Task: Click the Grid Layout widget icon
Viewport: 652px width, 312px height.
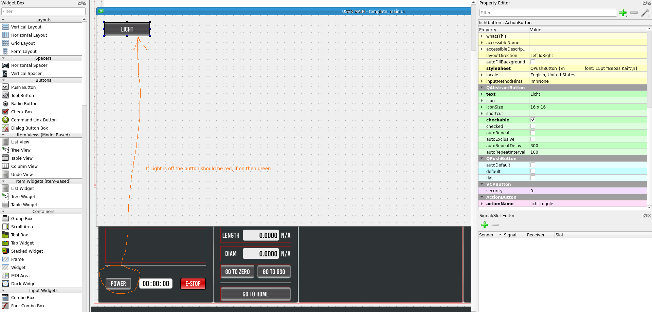Action: (x=5, y=43)
